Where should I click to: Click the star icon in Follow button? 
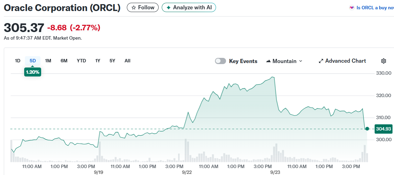pyautogui.click(x=134, y=8)
